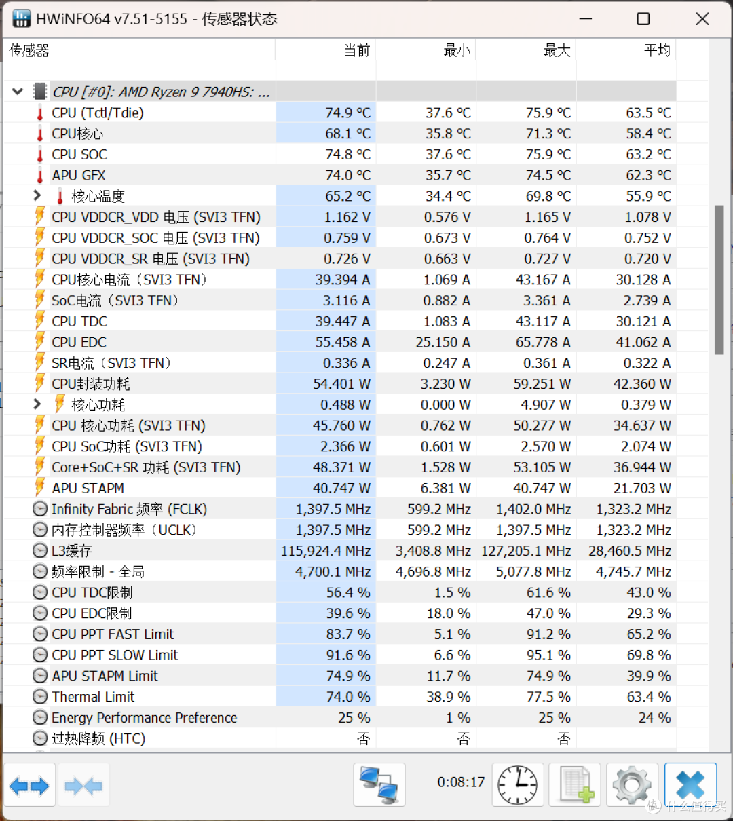Click the expand-layout blue arrows button
Viewport: 733px width, 821px height.
pyautogui.click(x=29, y=786)
